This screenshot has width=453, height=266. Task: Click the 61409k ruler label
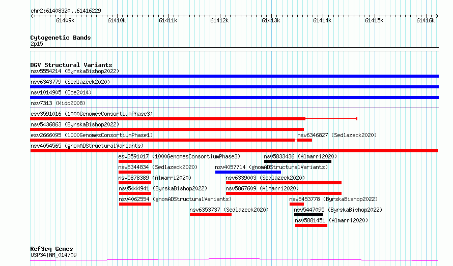pyautogui.click(x=65, y=20)
